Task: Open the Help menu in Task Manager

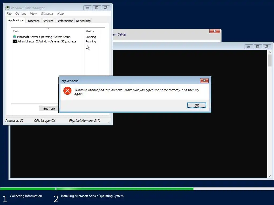Action: click(x=60, y=14)
